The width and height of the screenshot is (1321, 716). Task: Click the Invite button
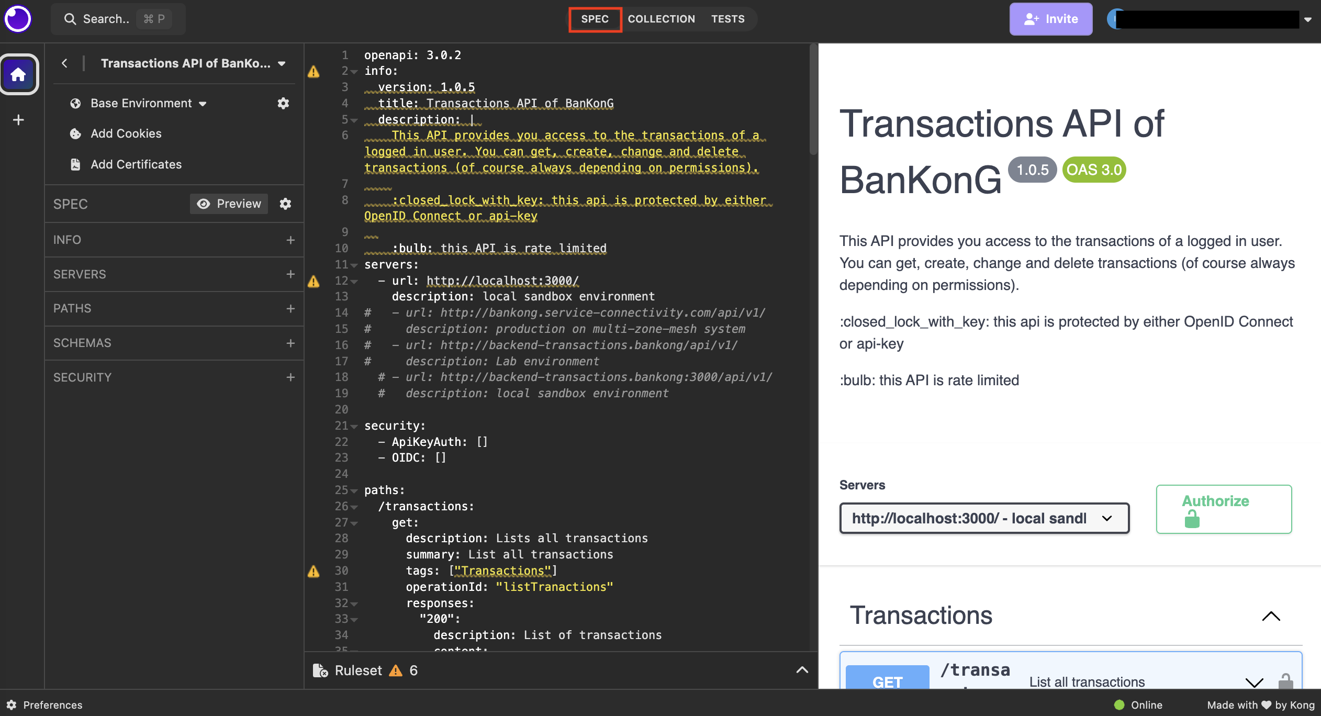1050,19
